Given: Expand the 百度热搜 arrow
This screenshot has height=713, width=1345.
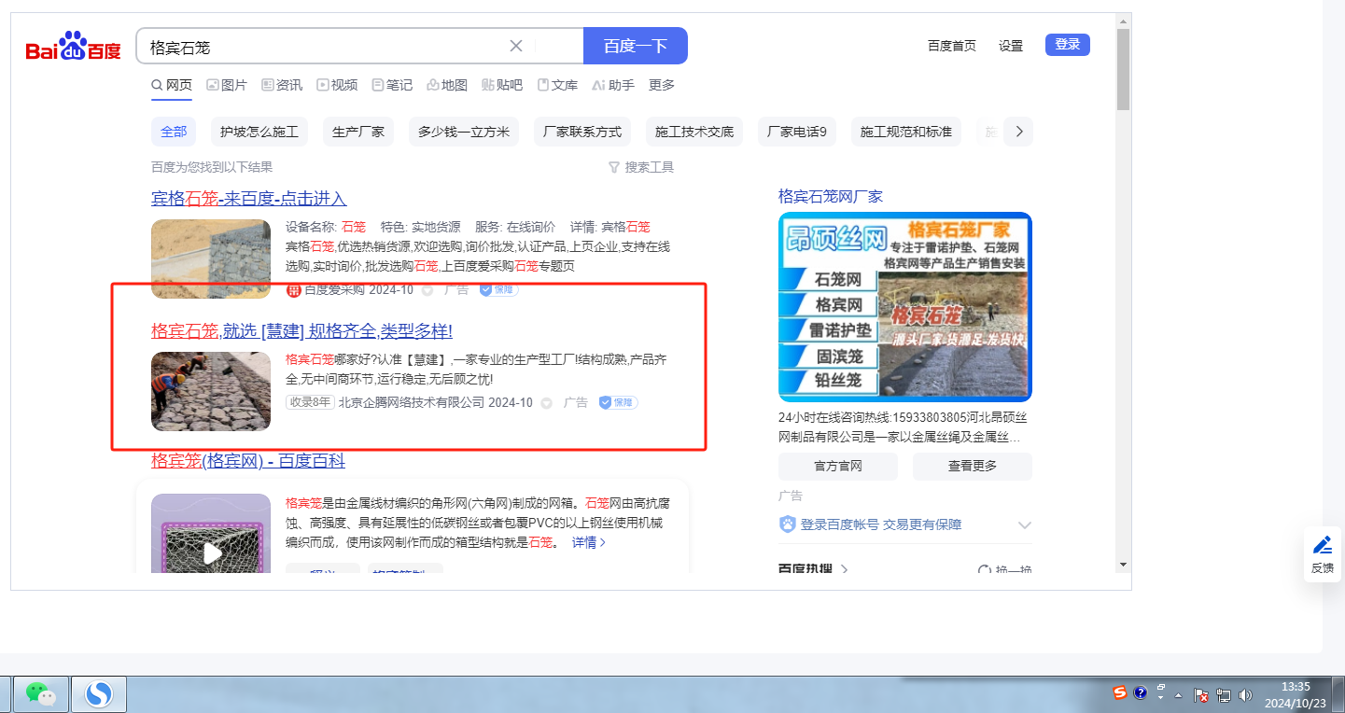Looking at the screenshot, I should (845, 568).
